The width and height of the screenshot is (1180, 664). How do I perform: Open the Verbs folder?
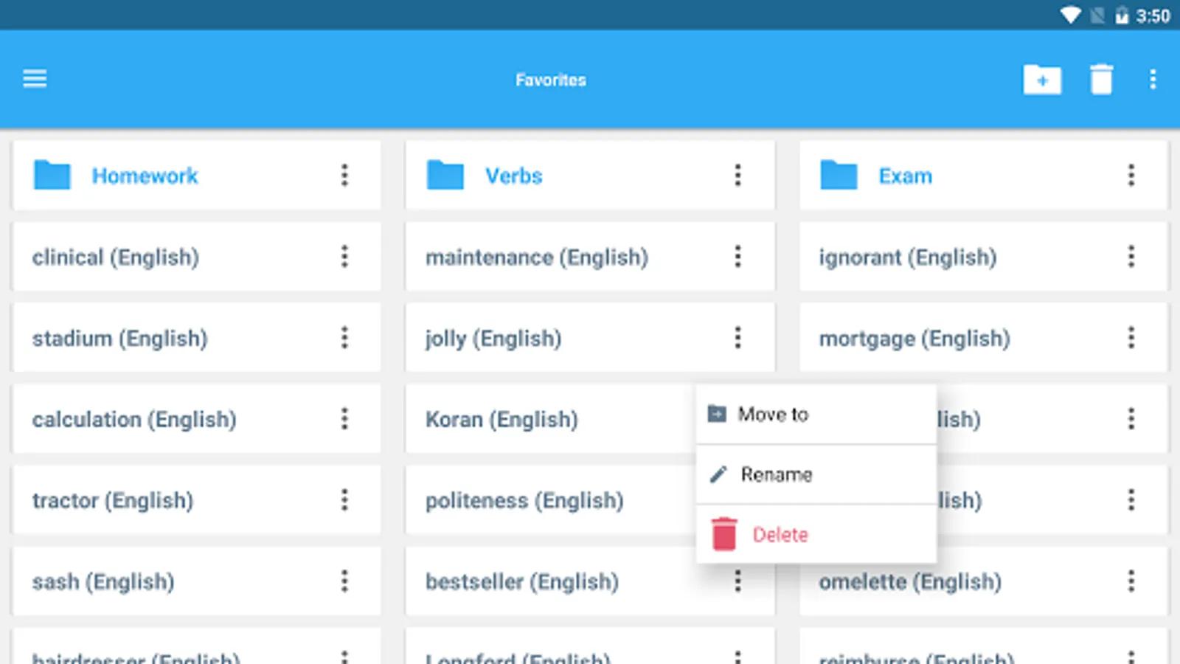tap(513, 176)
